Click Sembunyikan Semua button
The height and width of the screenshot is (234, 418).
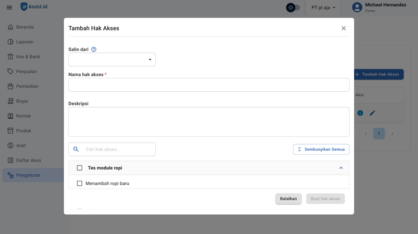point(321,149)
